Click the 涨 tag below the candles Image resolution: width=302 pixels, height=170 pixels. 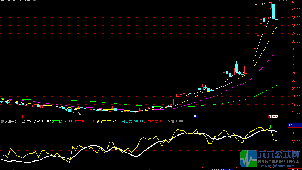pyautogui.click(x=270, y=116)
